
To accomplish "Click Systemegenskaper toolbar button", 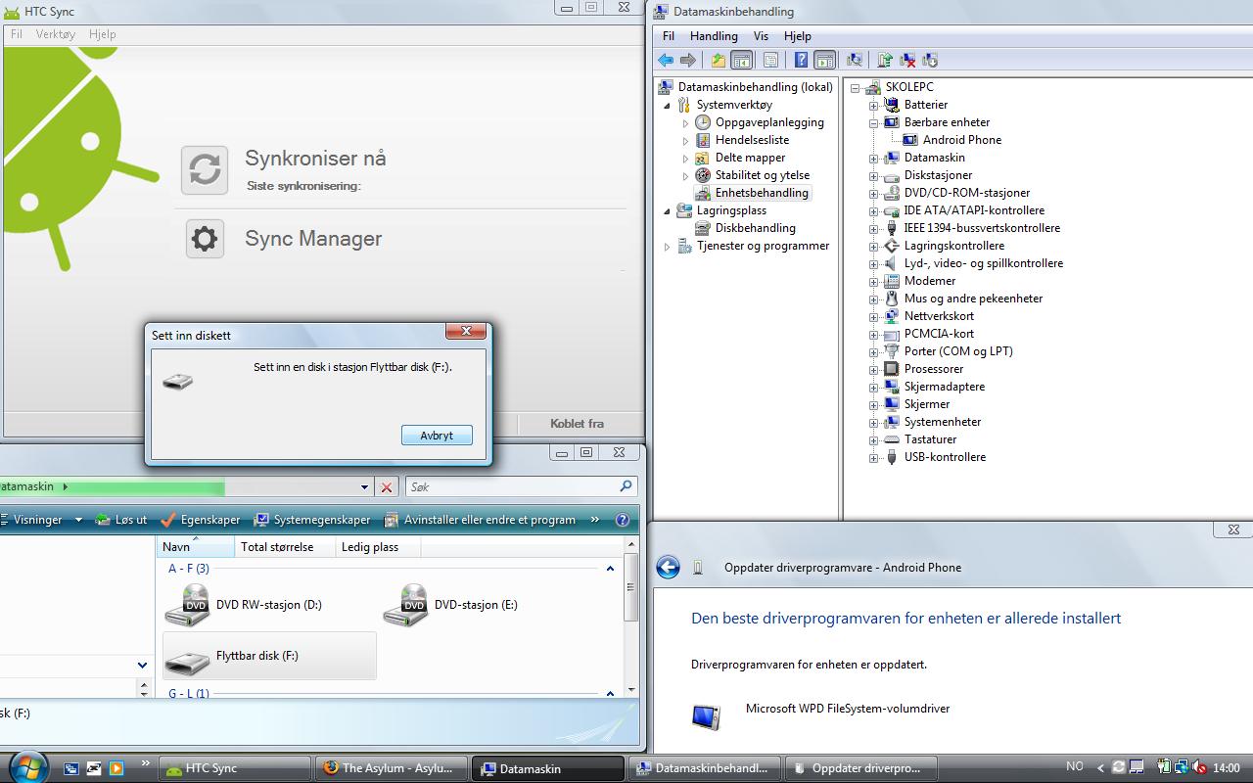I will (x=311, y=520).
